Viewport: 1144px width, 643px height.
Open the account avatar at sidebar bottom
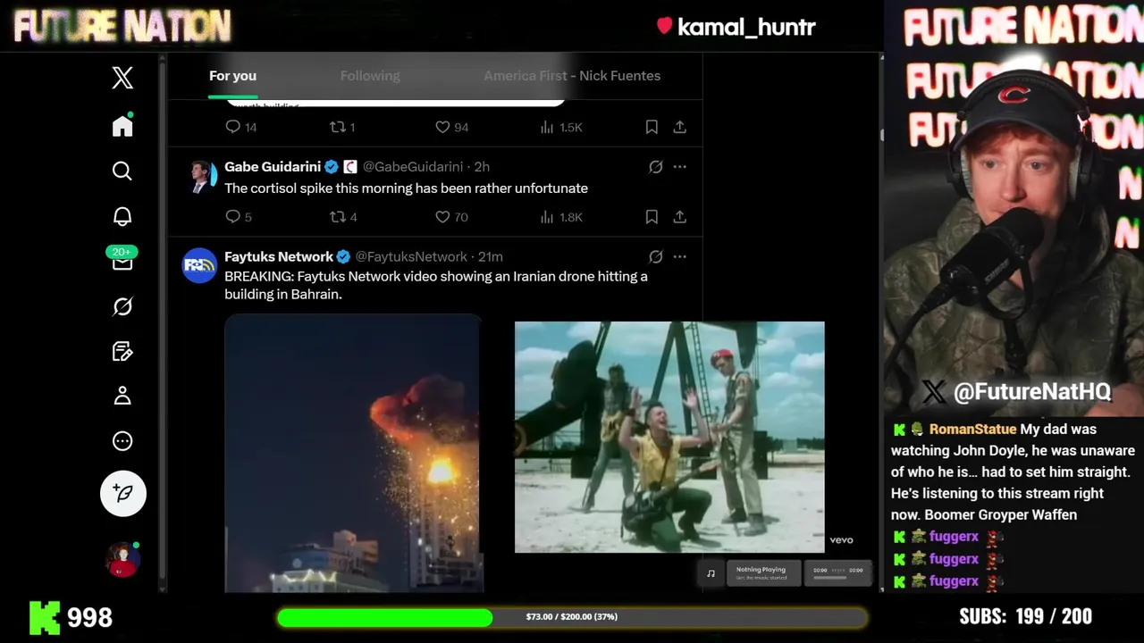click(x=122, y=560)
